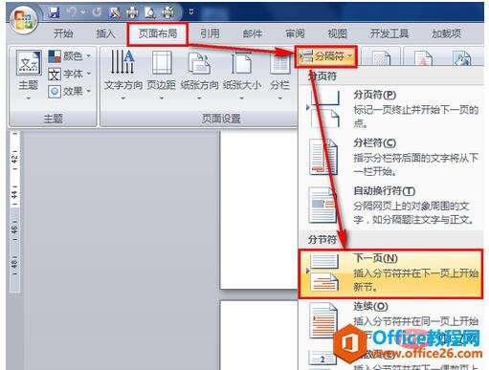Image resolution: width=489 pixels, height=370 pixels.
Task: Click the page borders icon at ribbon right edge
Action: point(462,58)
